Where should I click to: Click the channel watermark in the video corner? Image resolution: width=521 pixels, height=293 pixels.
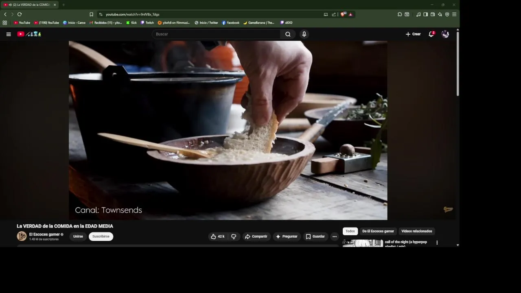[x=448, y=210]
